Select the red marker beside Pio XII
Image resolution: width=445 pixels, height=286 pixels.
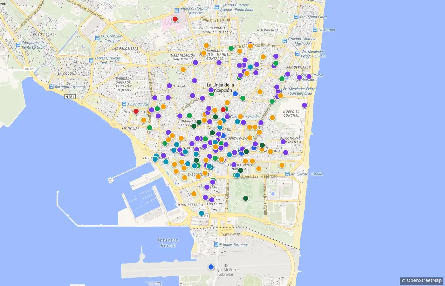click(x=136, y=111)
